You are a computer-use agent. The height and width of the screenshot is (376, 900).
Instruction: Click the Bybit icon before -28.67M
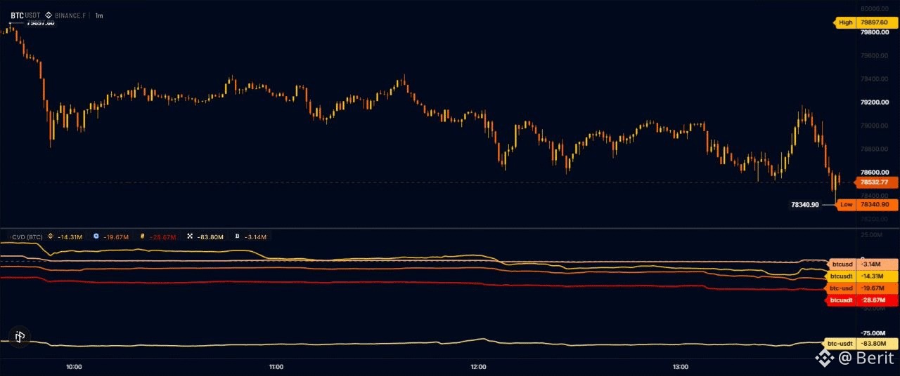(143, 237)
